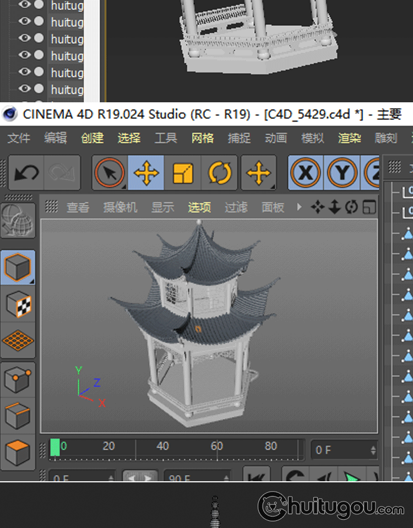The height and width of the screenshot is (528, 413).
Task: Enable Texture mode checkered cube icon
Action: [18, 304]
